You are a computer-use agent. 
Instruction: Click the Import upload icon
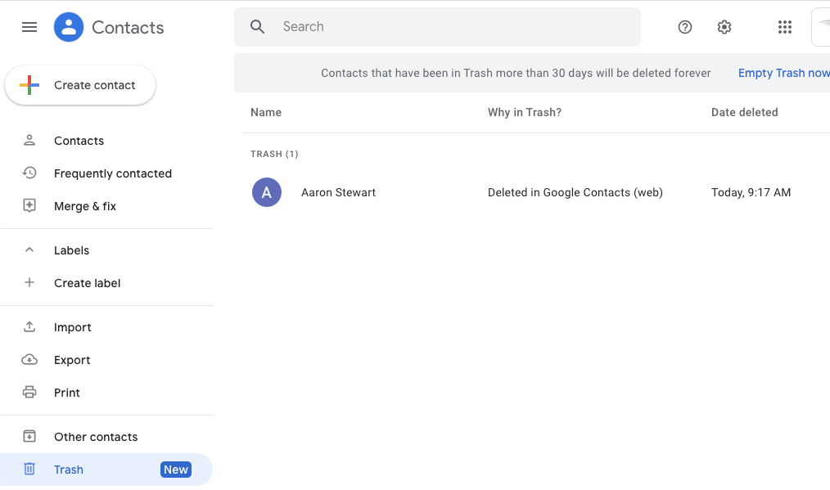(x=29, y=326)
